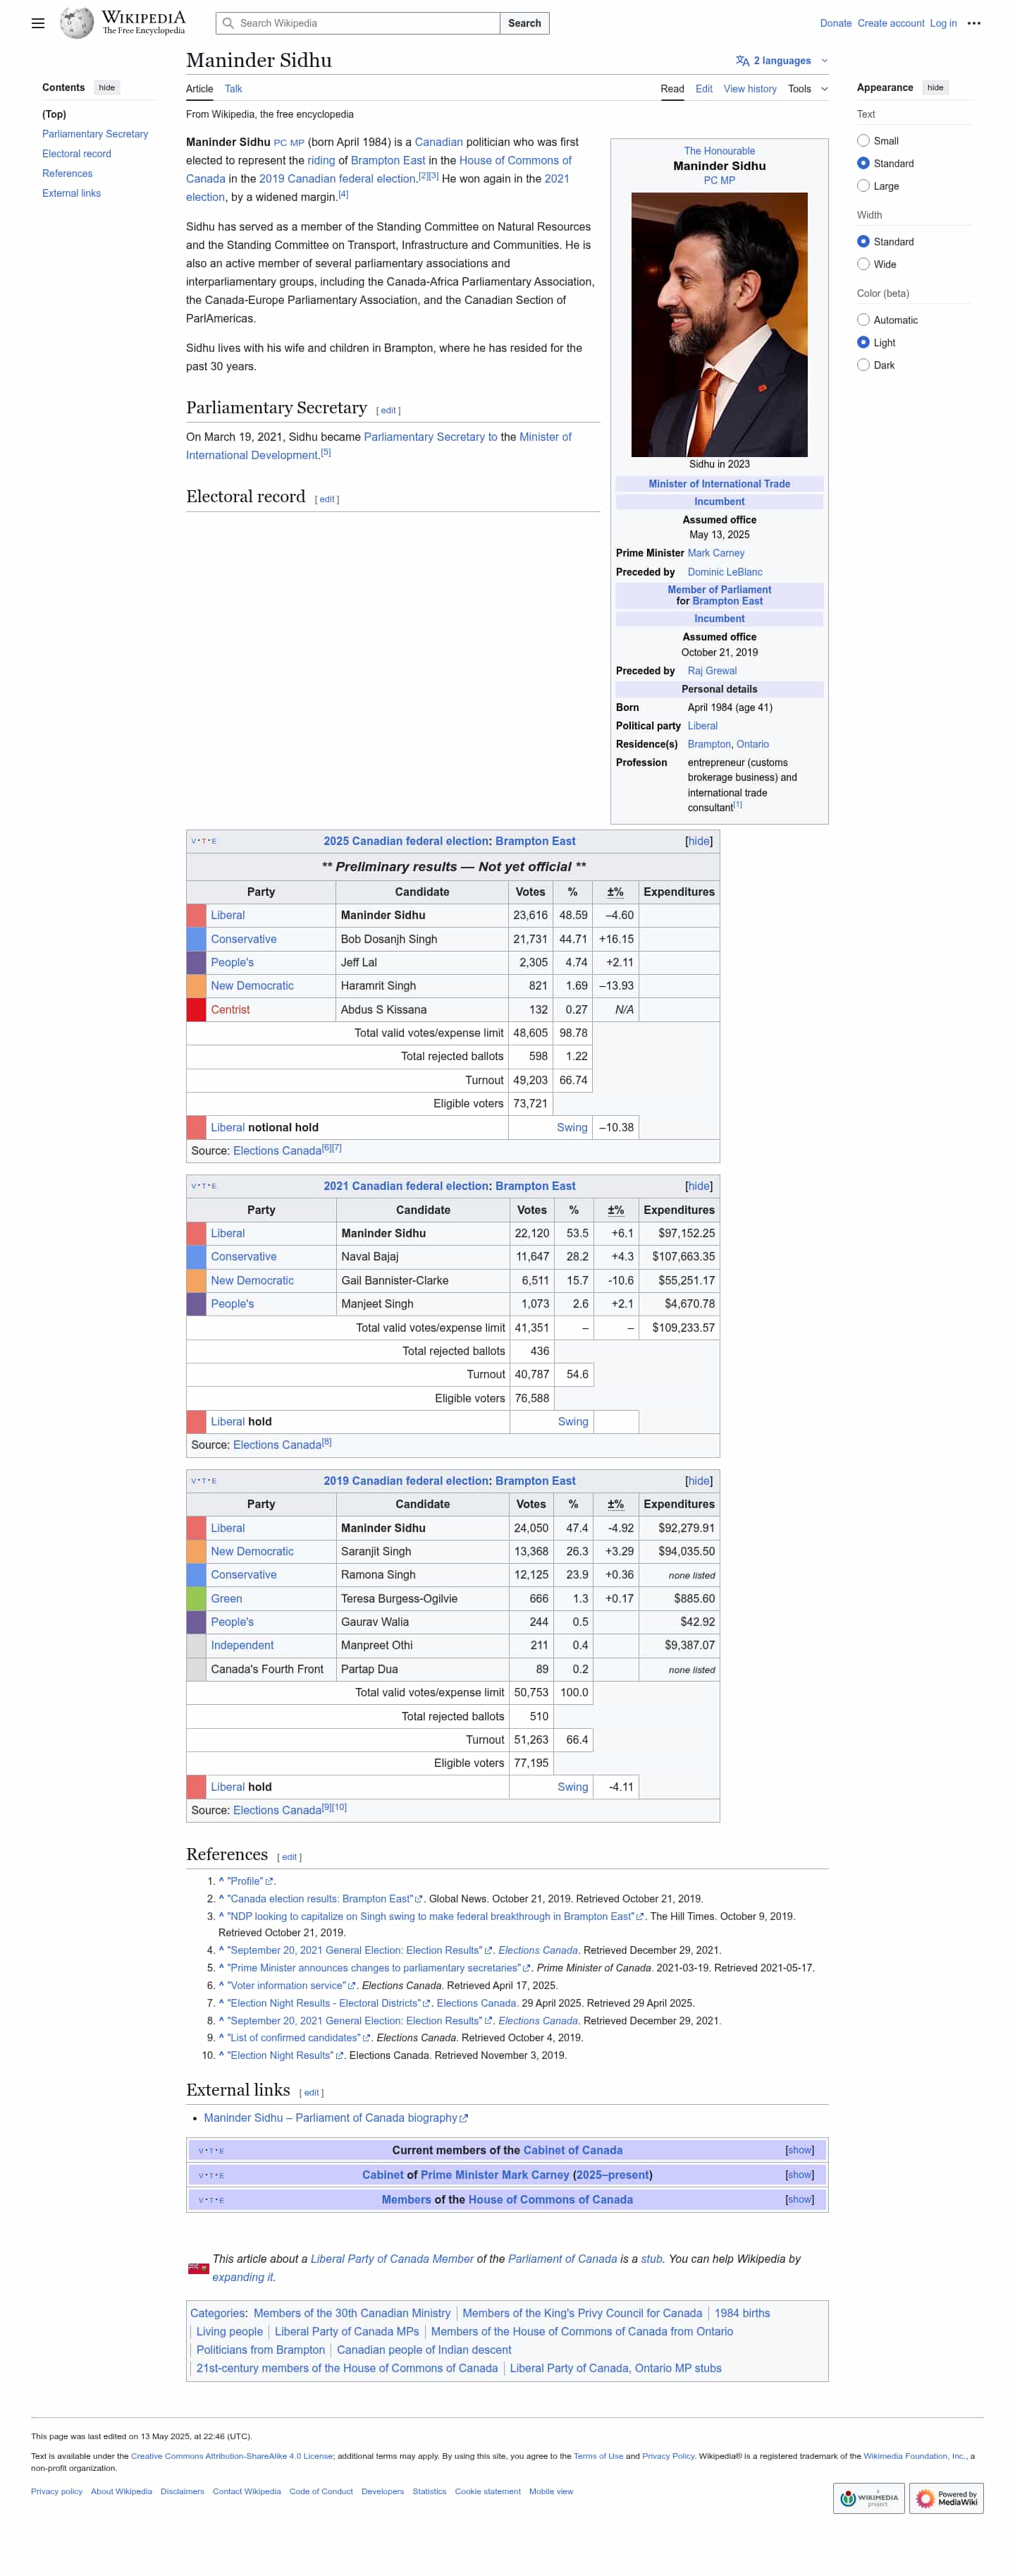1015x2576 pixels.
Task: Collapse the 2021 federal election table
Action: click(x=699, y=1186)
